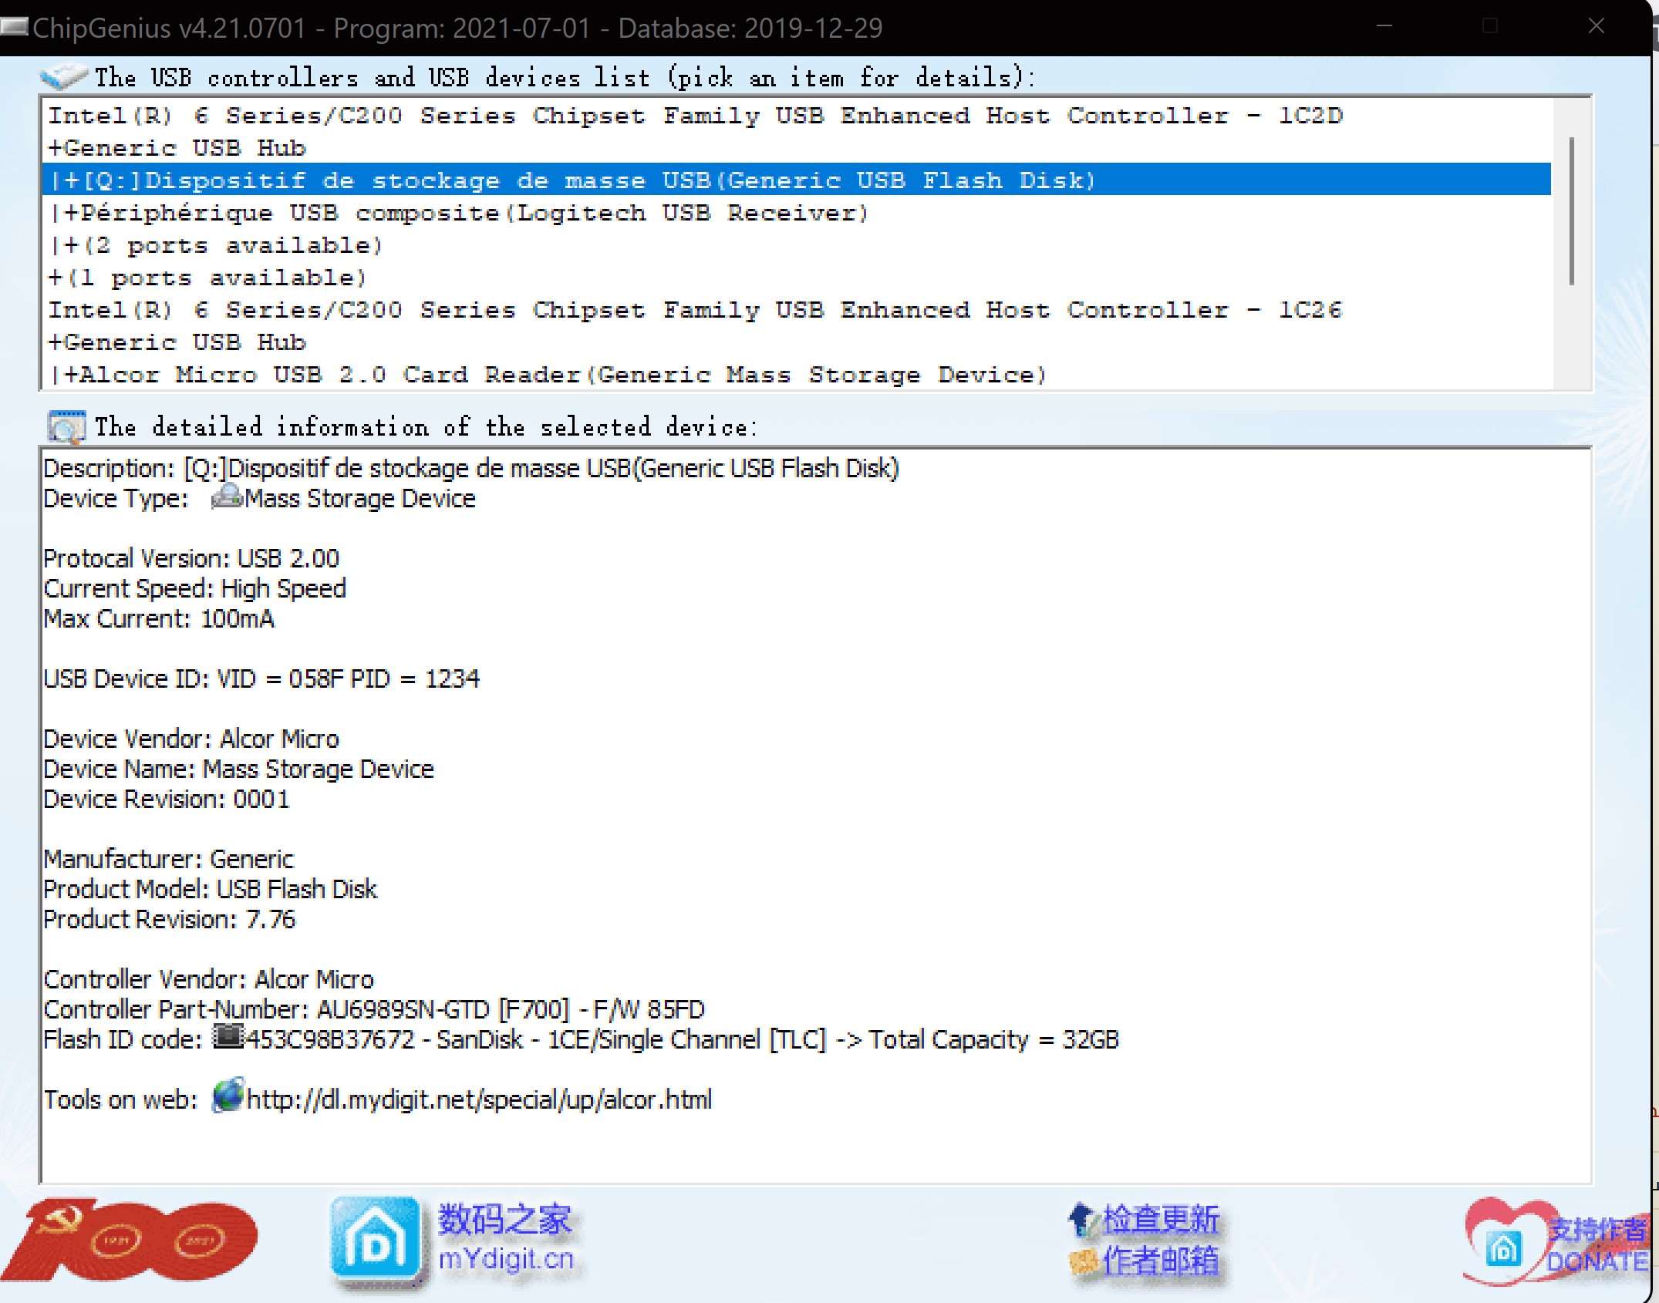Click the ChipGenius app icon in the title bar

tap(14, 28)
